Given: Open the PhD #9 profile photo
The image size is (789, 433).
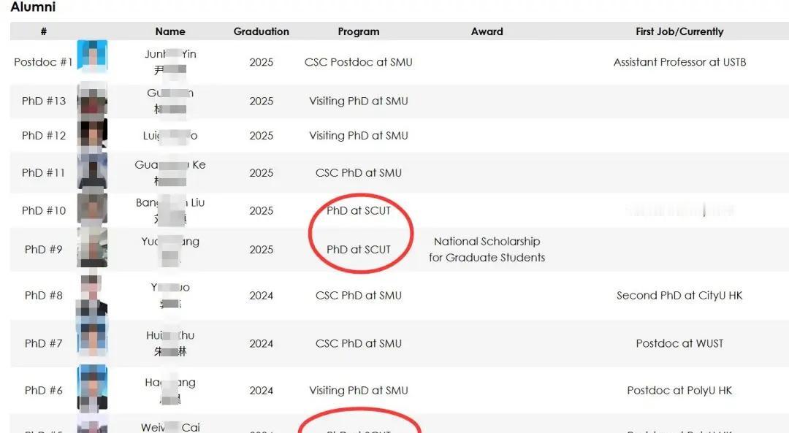Looking at the screenshot, I should 92,248.
